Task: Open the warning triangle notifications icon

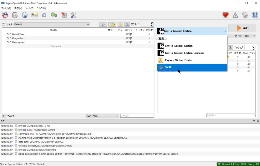Action: [235, 15]
